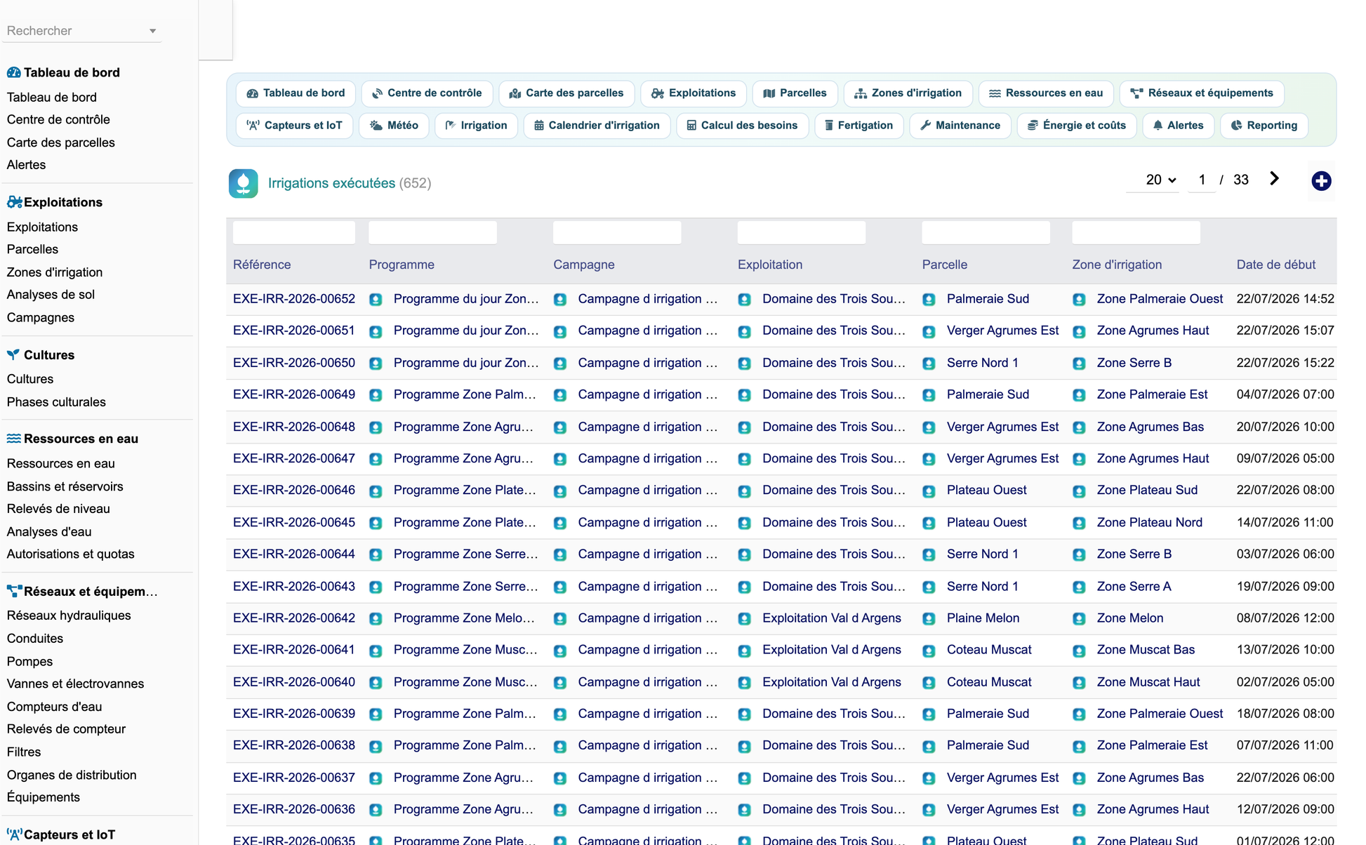
Task: Select the Zones d'irrigation tab
Action: pyautogui.click(x=908, y=93)
